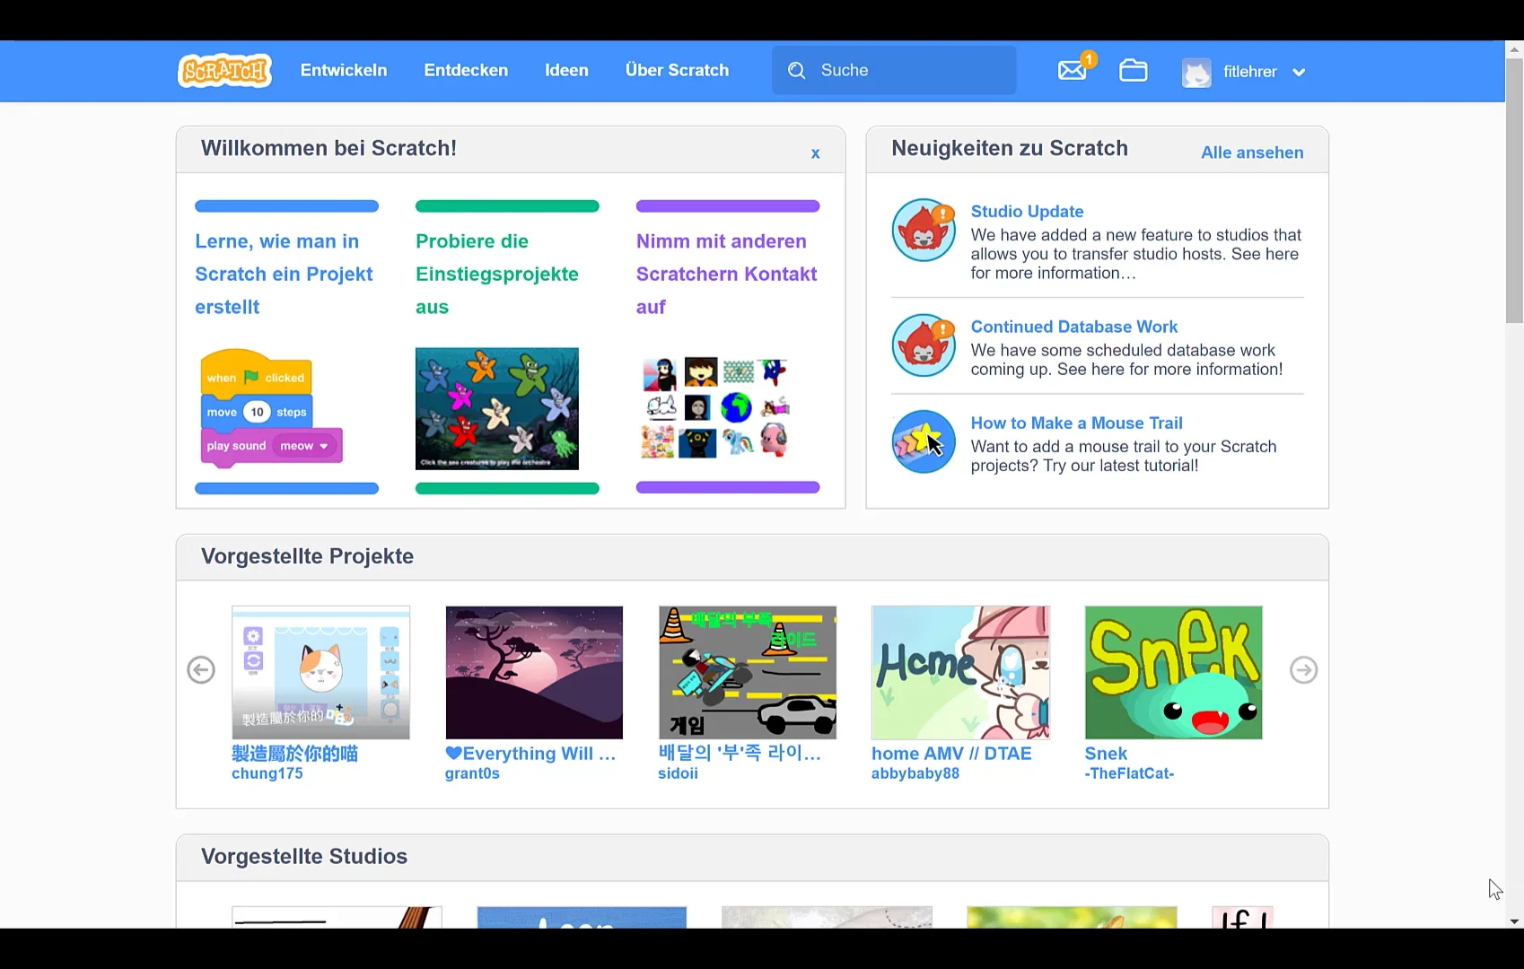Image resolution: width=1524 pixels, height=969 pixels.
Task: Go back with left carousel arrow
Action: 201,669
